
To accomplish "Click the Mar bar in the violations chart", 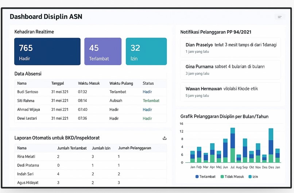I will [206, 158].
